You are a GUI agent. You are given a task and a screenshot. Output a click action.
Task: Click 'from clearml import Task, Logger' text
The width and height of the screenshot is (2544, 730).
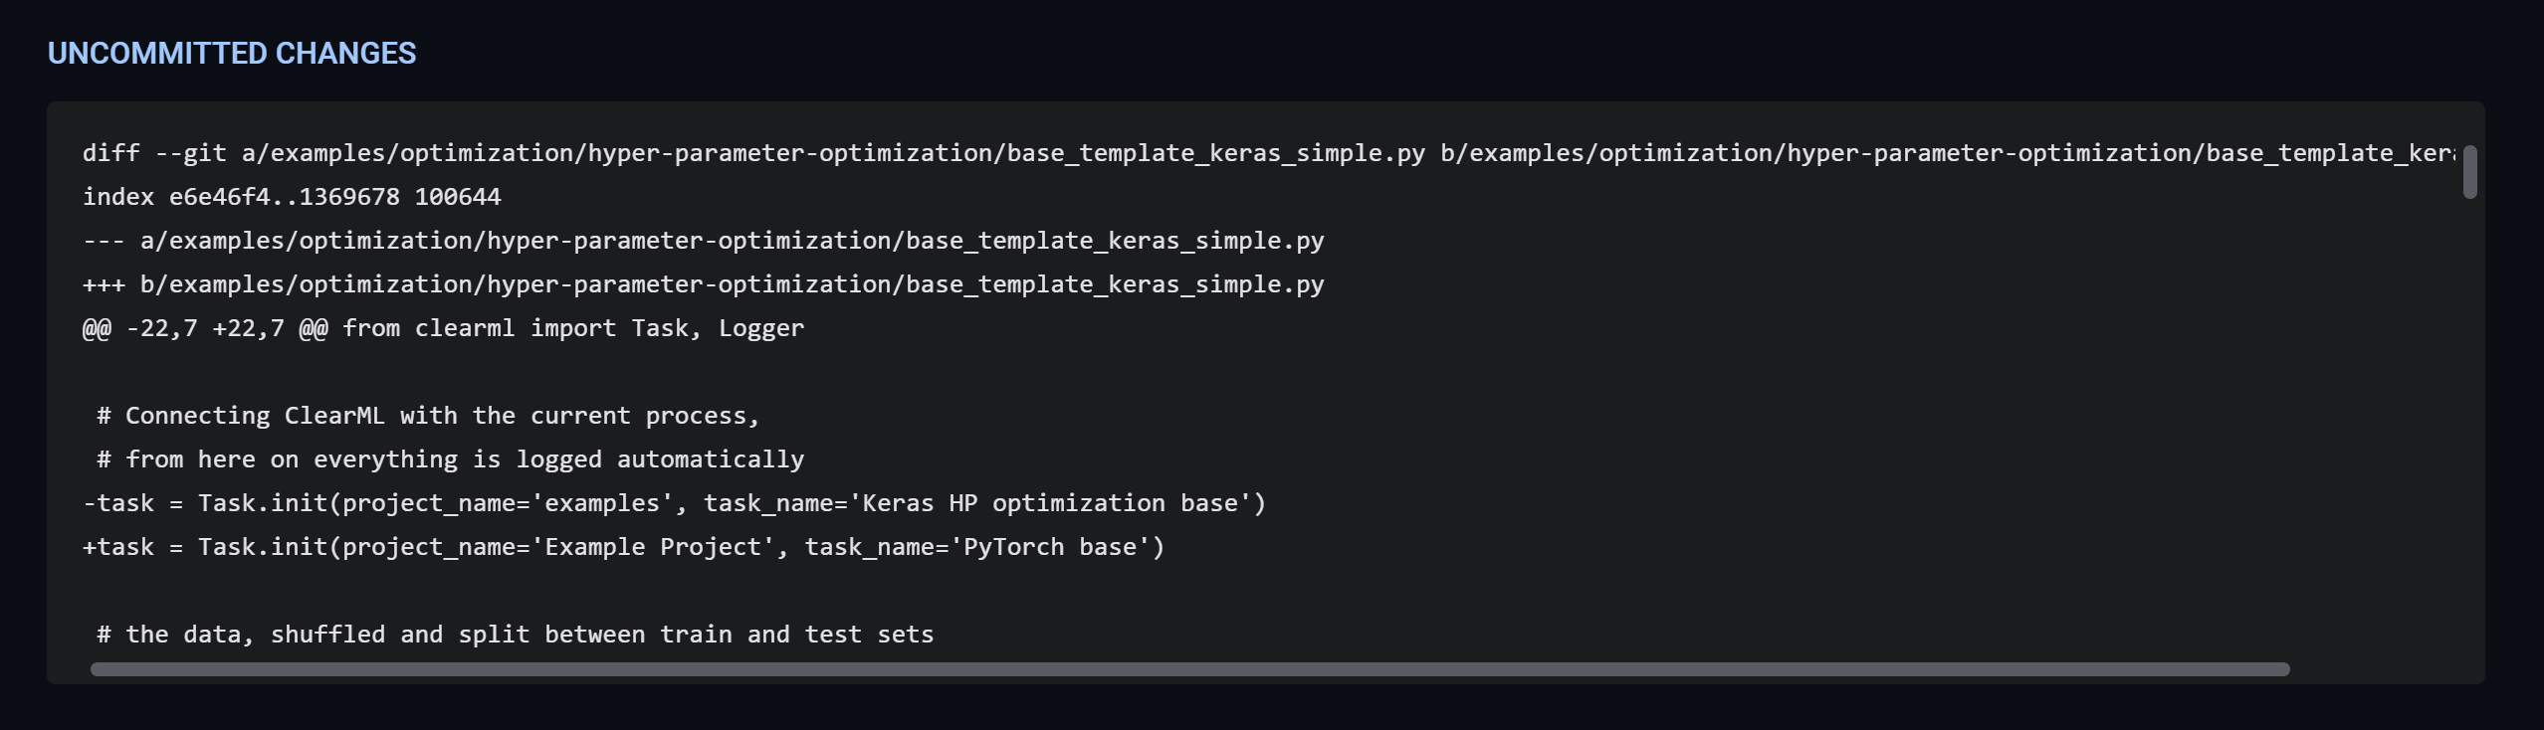572,328
